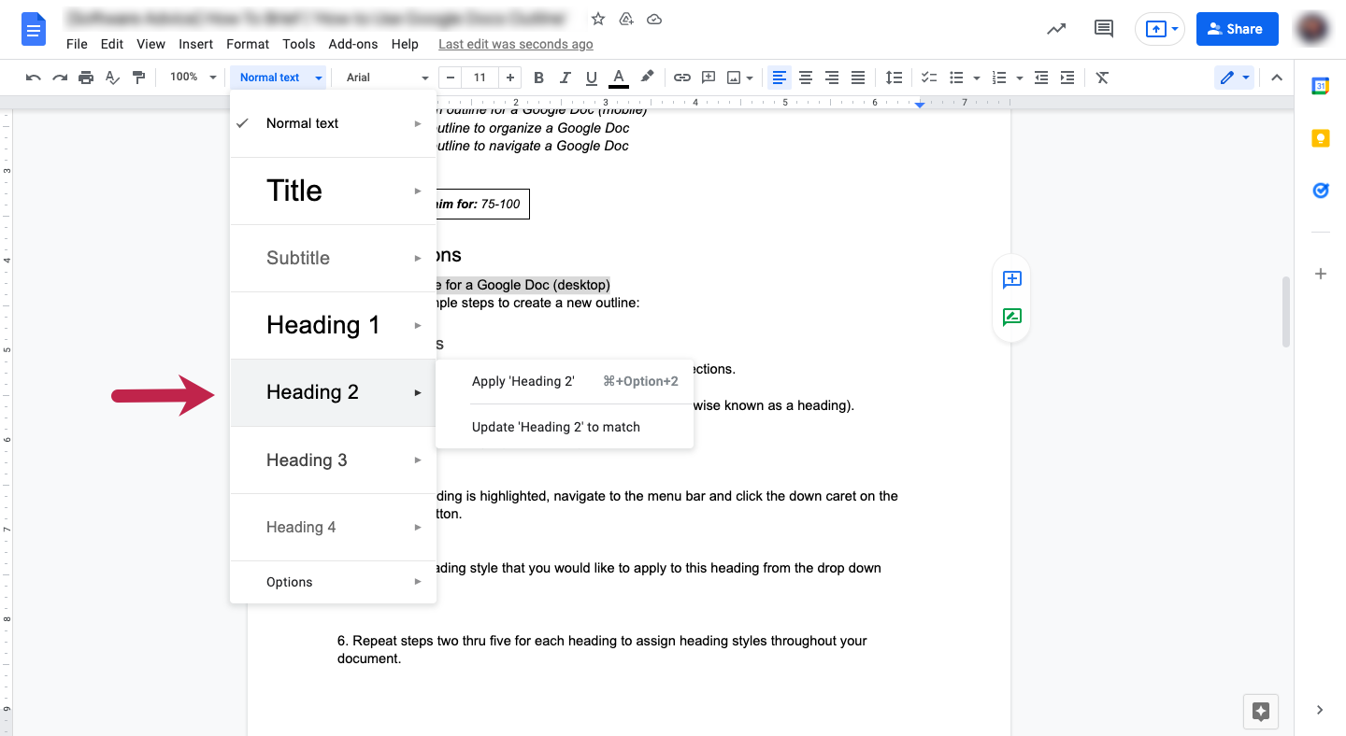The width and height of the screenshot is (1346, 736).
Task: Toggle italic formatting
Action: coord(565,78)
